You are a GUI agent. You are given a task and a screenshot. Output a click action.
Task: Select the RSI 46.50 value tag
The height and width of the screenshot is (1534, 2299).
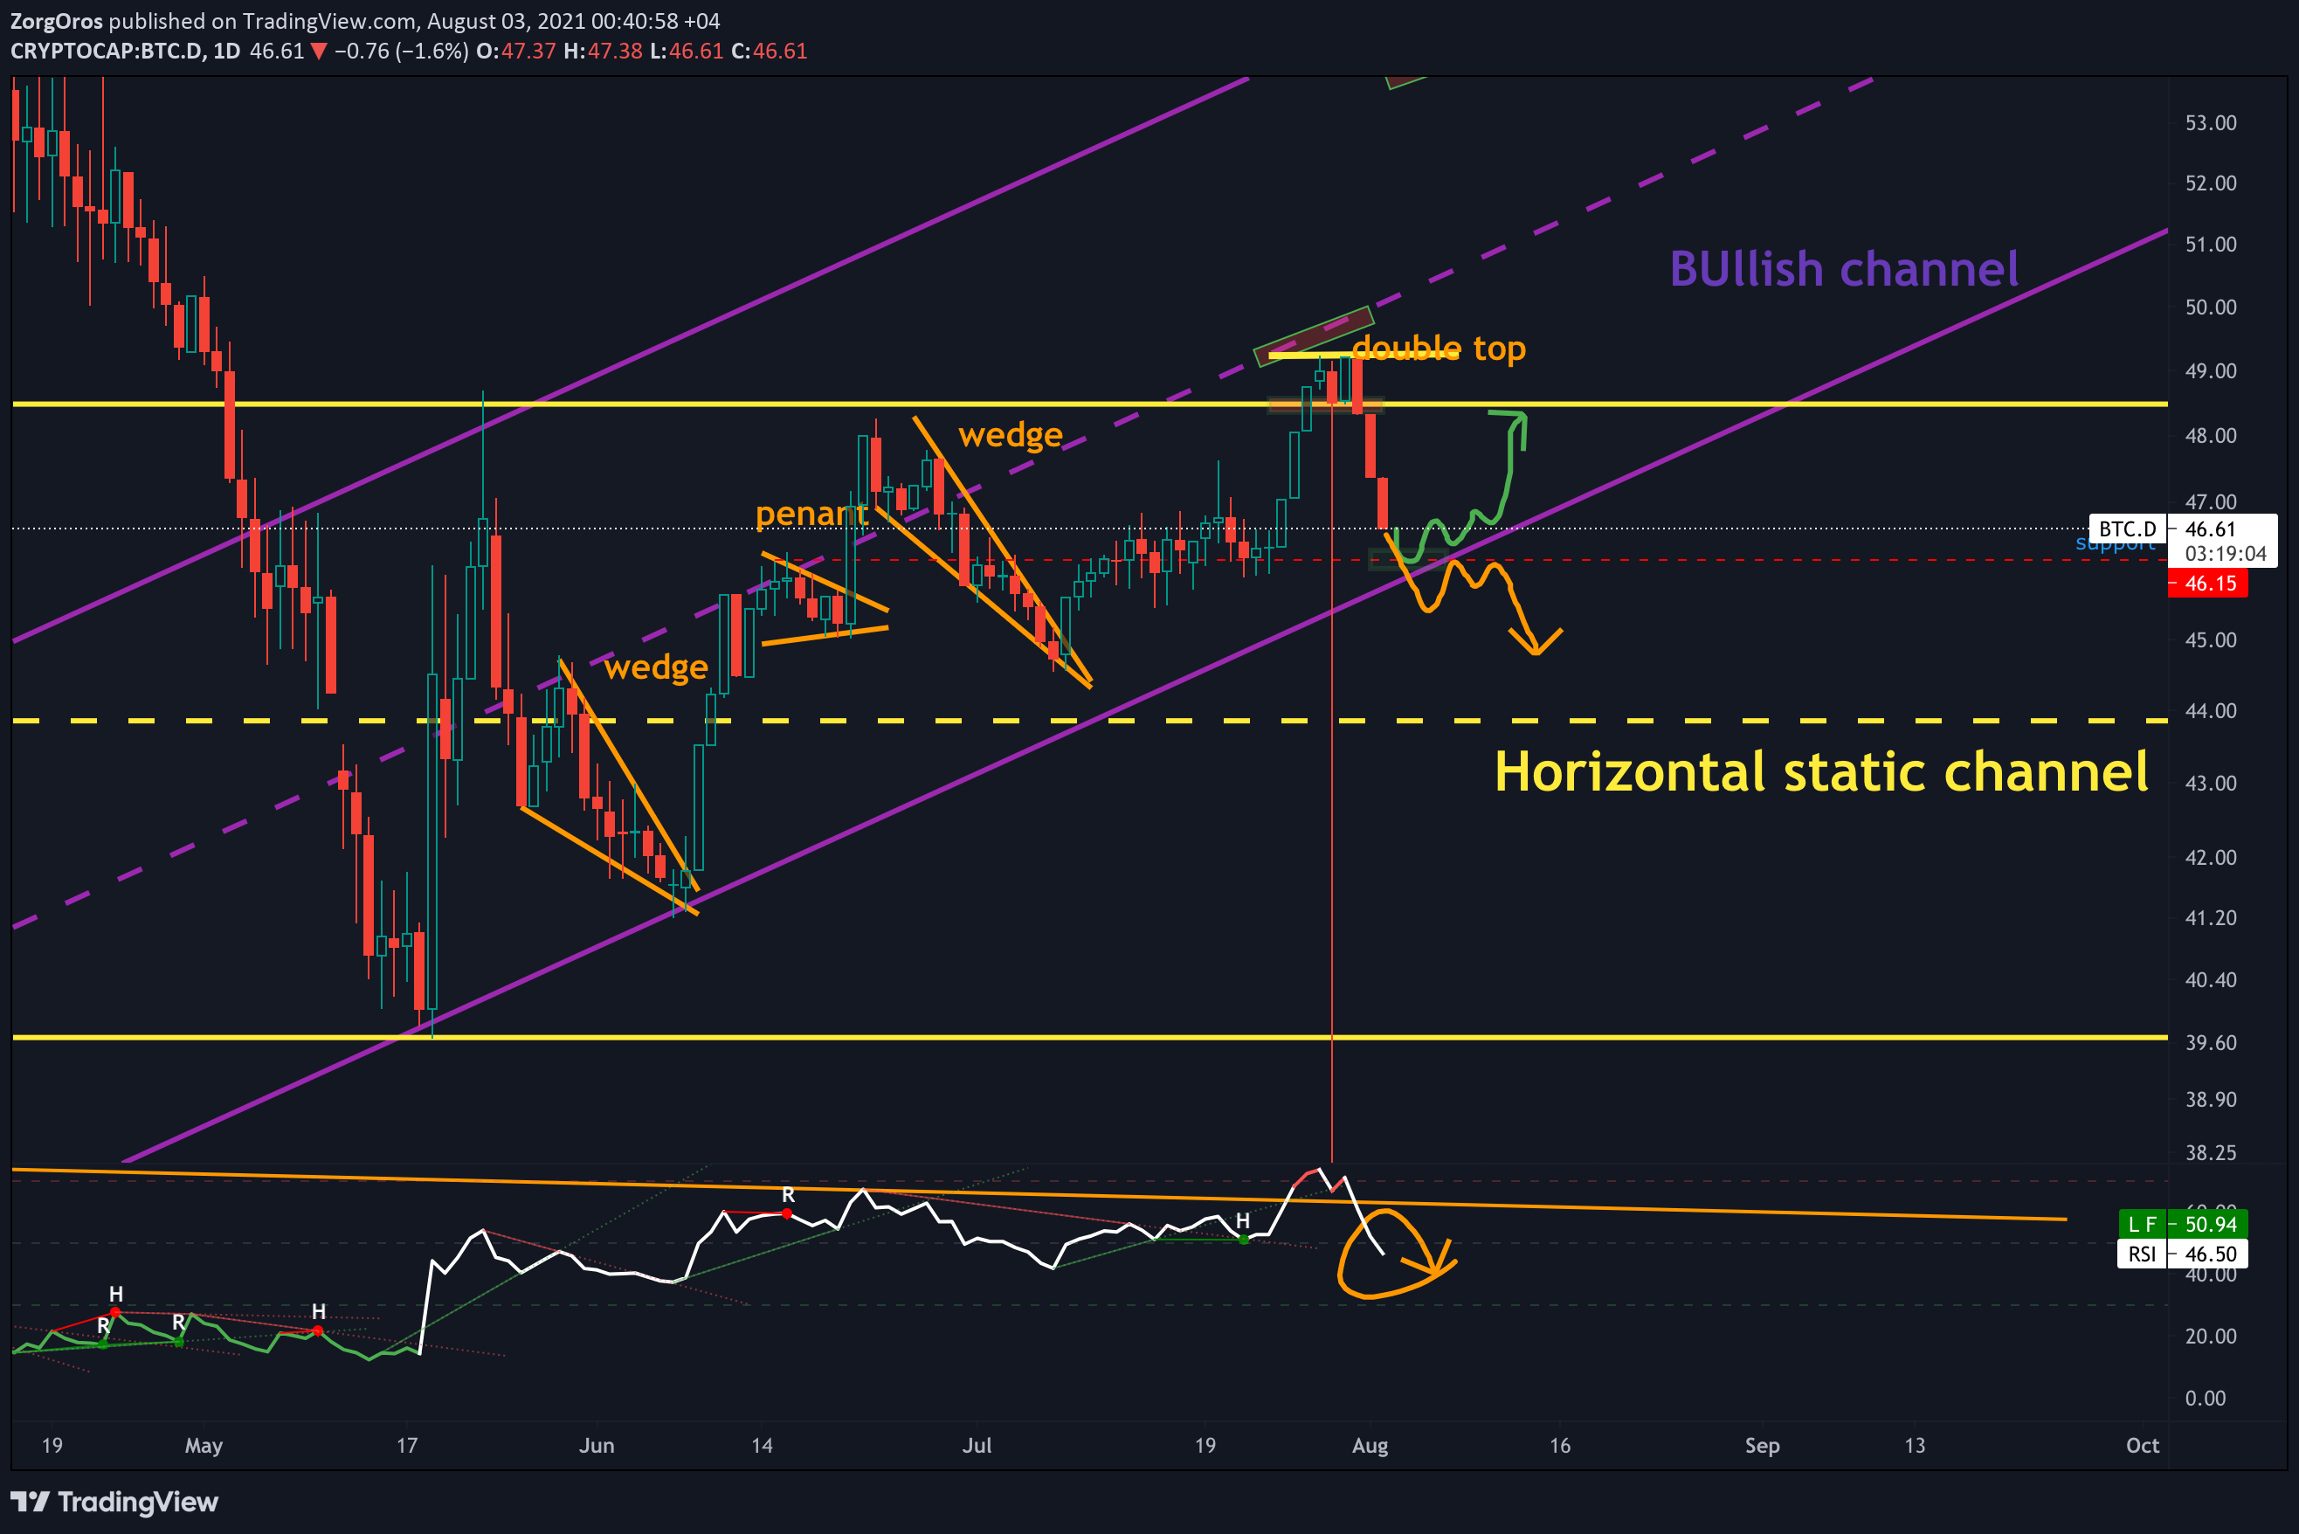[x=2183, y=1254]
